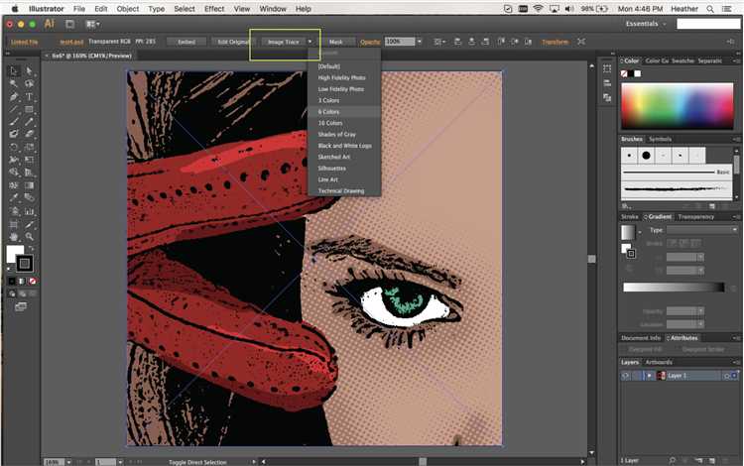Click the Embed button
The height and width of the screenshot is (466, 744).
pos(186,42)
